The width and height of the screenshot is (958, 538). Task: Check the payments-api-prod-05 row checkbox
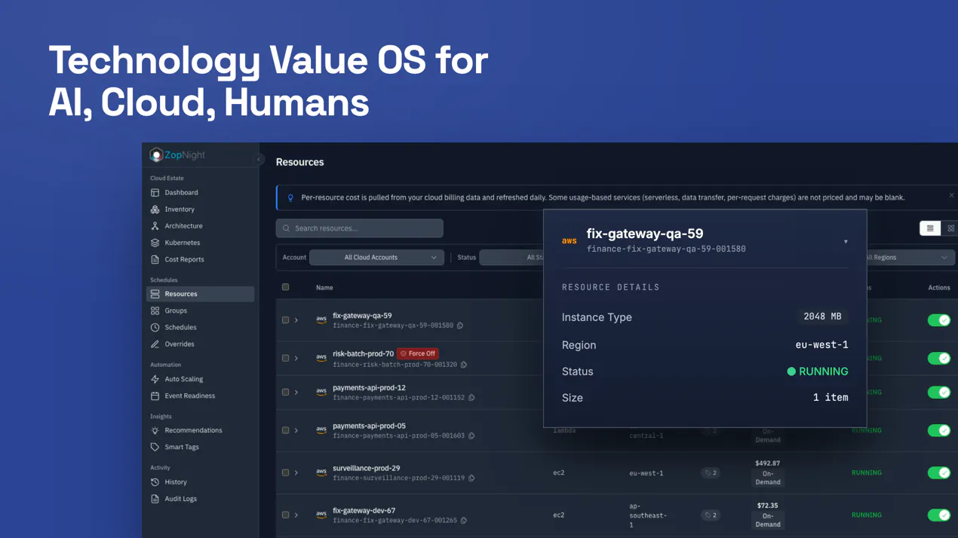[285, 430]
